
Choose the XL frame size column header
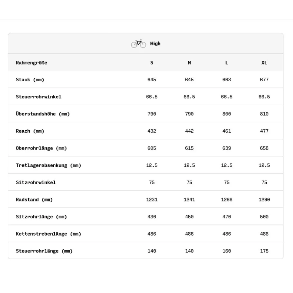point(264,63)
